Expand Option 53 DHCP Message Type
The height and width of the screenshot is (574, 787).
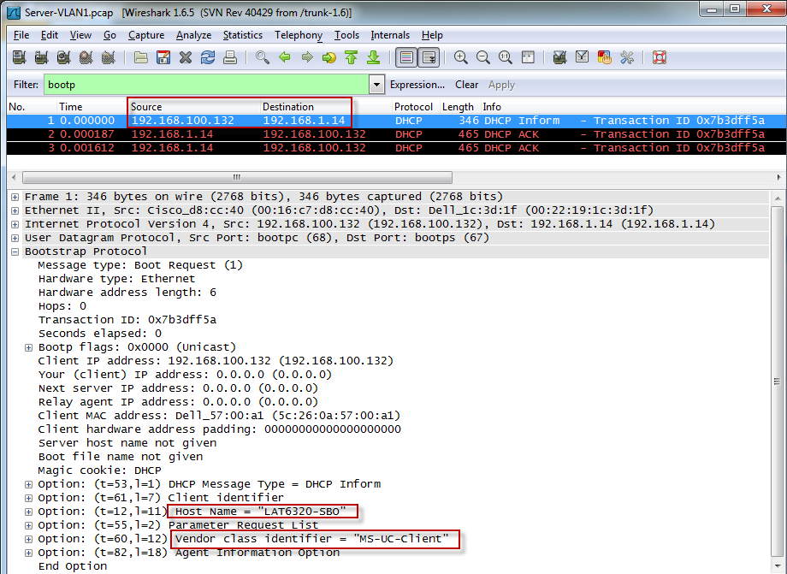pyautogui.click(x=28, y=485)
